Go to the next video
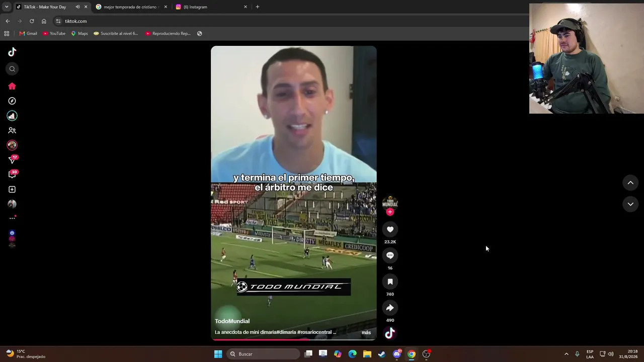This screenshot has width=644, height=362. point(630,204)
